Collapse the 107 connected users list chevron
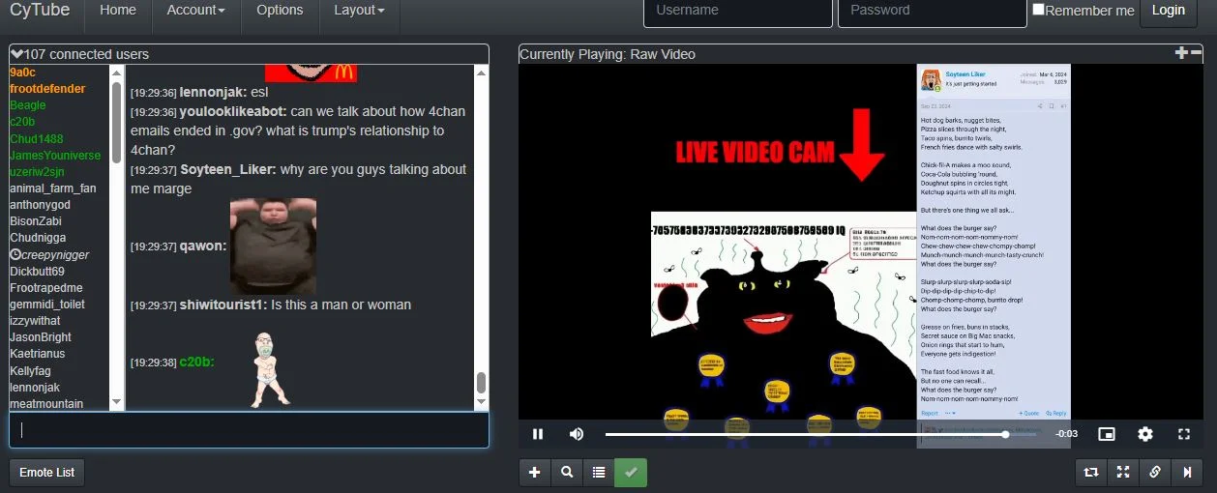 (16, 54)
